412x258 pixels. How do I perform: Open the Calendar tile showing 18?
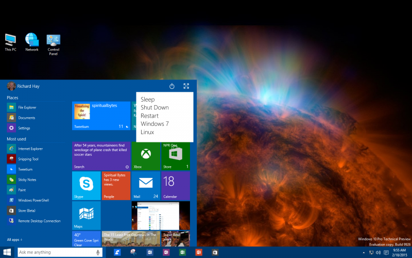click(176, 186)
